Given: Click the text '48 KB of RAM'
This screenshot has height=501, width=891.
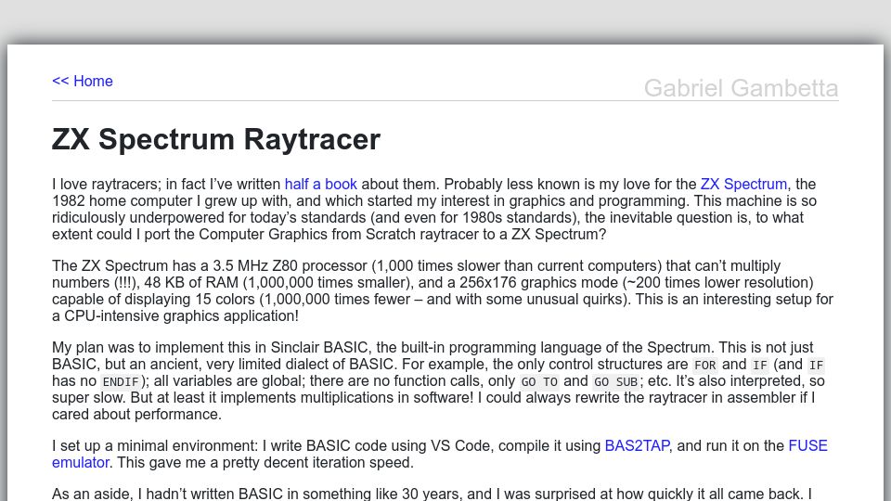Looking at the screenshot, I should tap(191, 282).
